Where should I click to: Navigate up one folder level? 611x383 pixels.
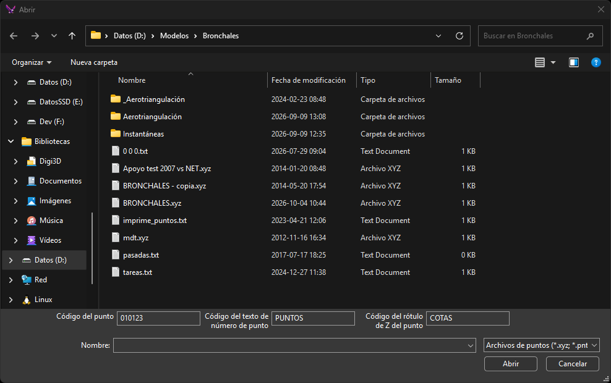tap(72, 36)
